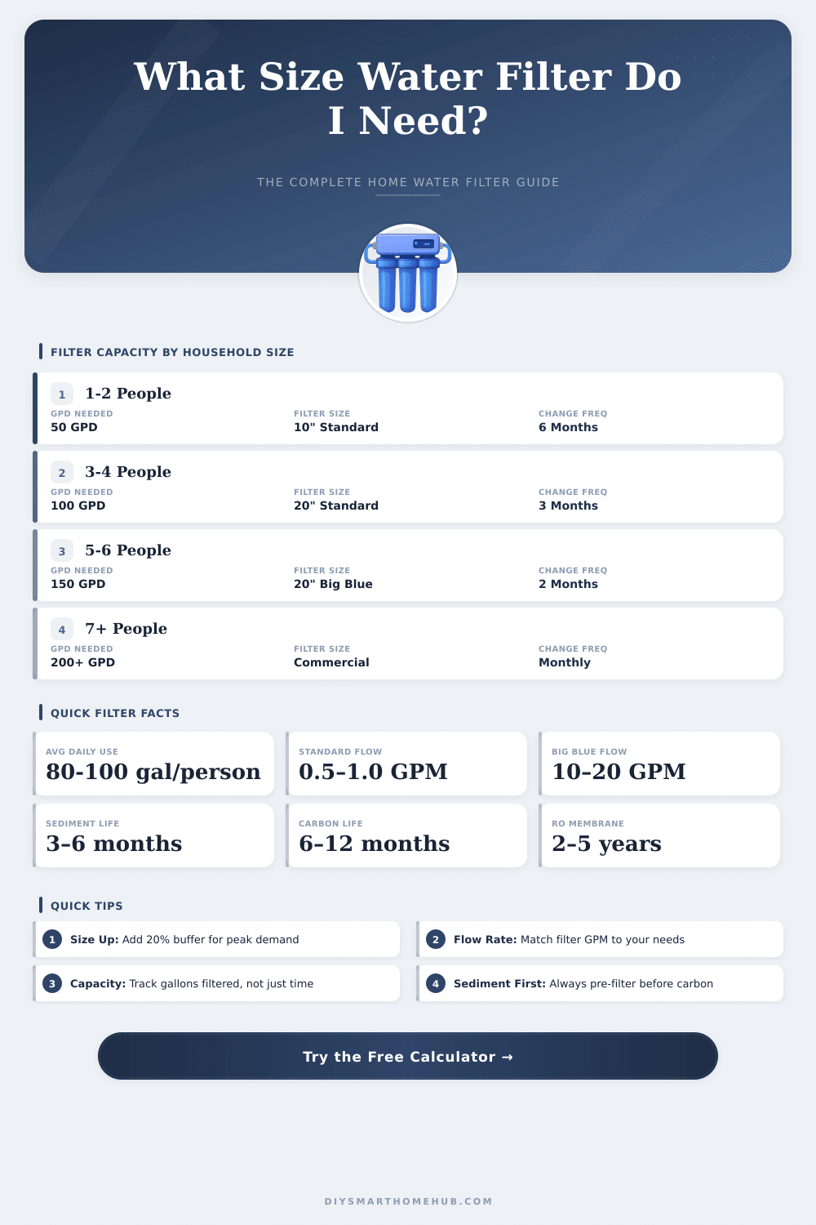Click number badge 3 beside 5-6 People

[62, 550]
